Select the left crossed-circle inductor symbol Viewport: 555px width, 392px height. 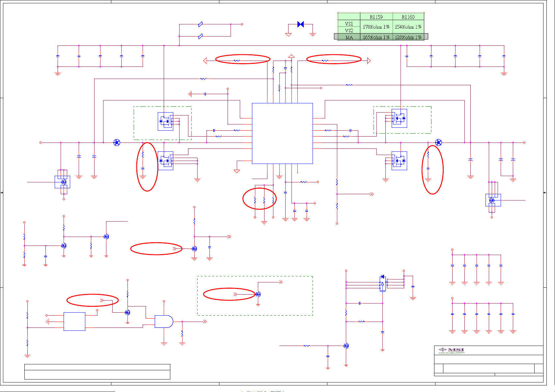coord(117,143)
